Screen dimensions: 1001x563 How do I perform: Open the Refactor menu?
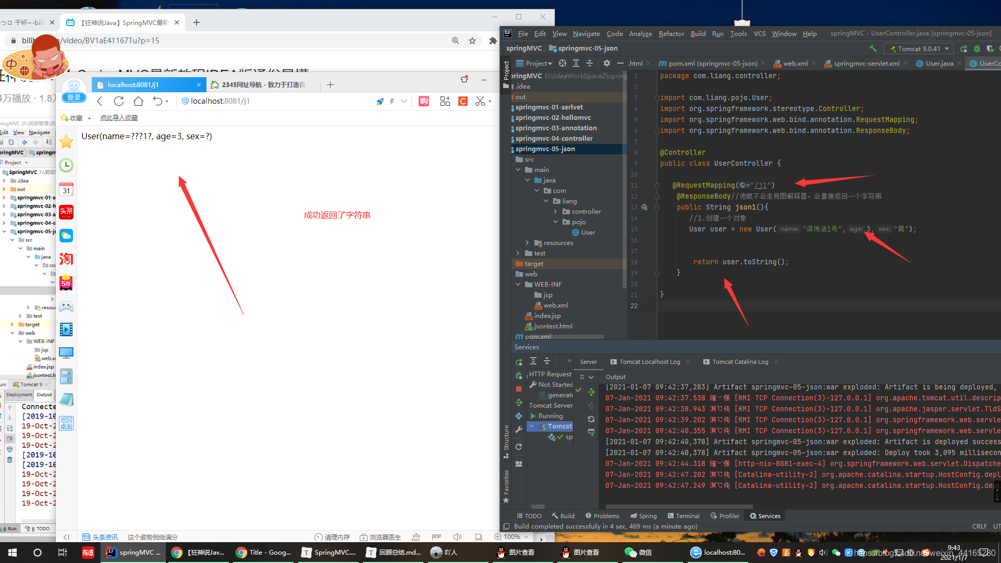[671, 33]
